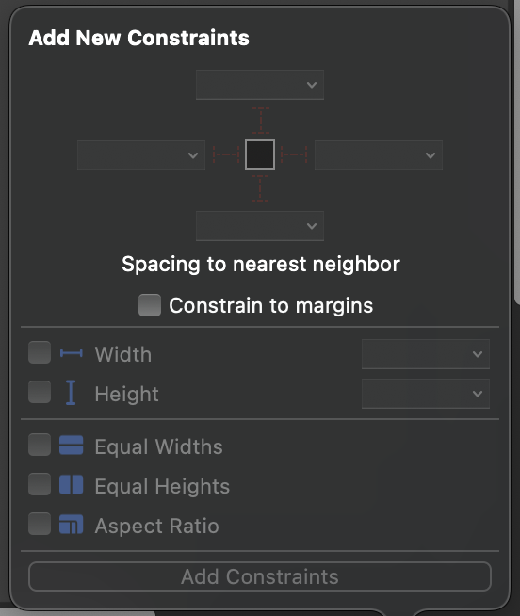
Task: Activate the bottom spacing constraint strut
Action: 260,188
